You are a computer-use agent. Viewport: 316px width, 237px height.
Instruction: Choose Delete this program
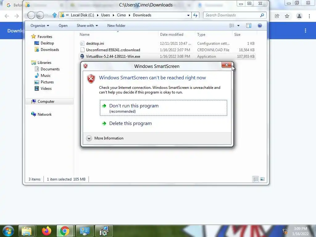[x=164, y=123]
